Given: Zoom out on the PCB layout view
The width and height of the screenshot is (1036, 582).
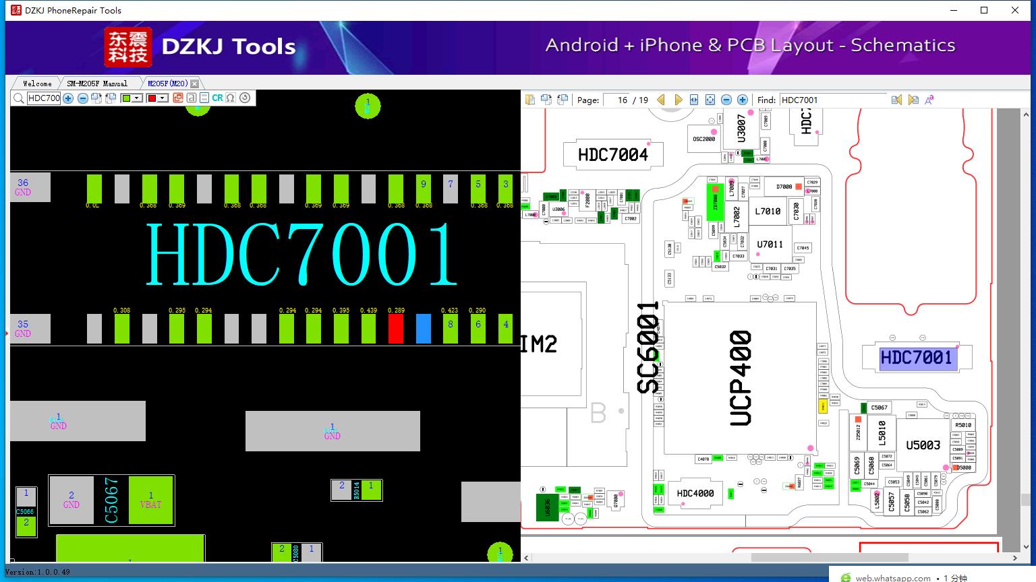Looking at the screenshot, I should pos(82,98).
